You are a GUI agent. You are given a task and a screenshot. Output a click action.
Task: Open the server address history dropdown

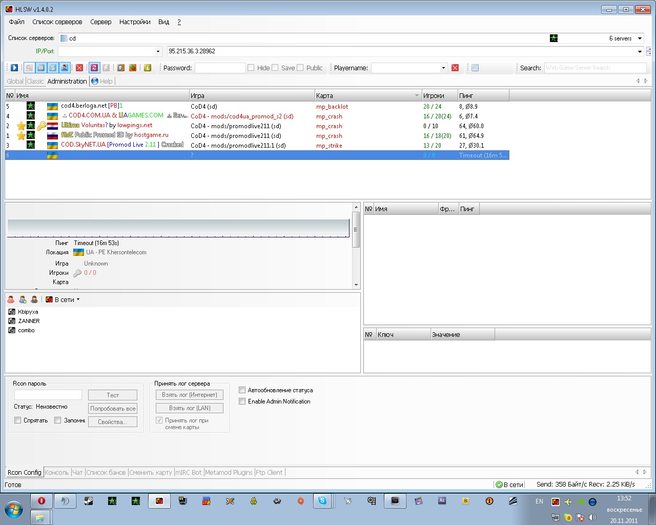coord(640,51)
